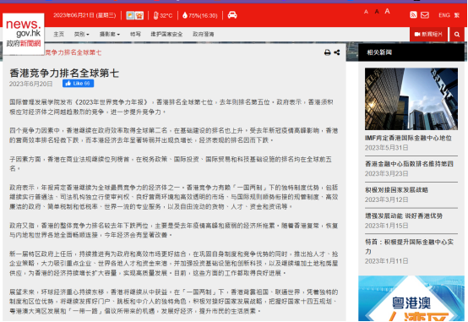Click the email envelope icon
Viewport: 468px width, 322px height.
coord(425,15)
